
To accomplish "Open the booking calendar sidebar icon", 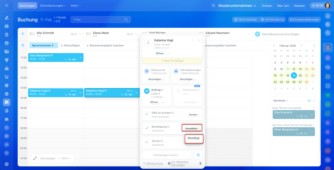I will click(x=7, y=102).
